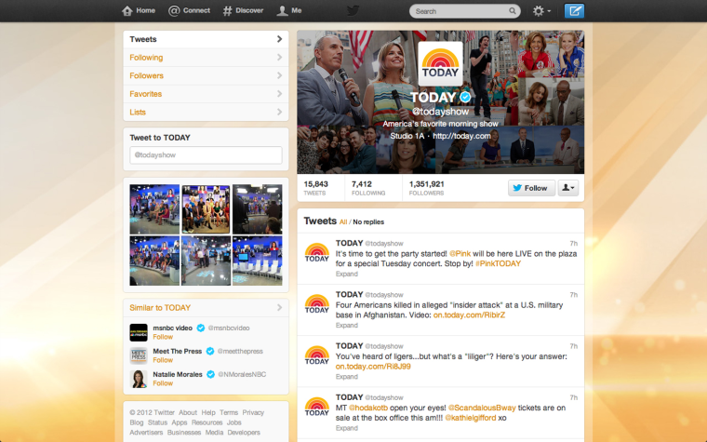The height and width of the screenshot is (442, 707).
Task: Click the msnbc video avatar icon
Action: (x=139, y=332)
